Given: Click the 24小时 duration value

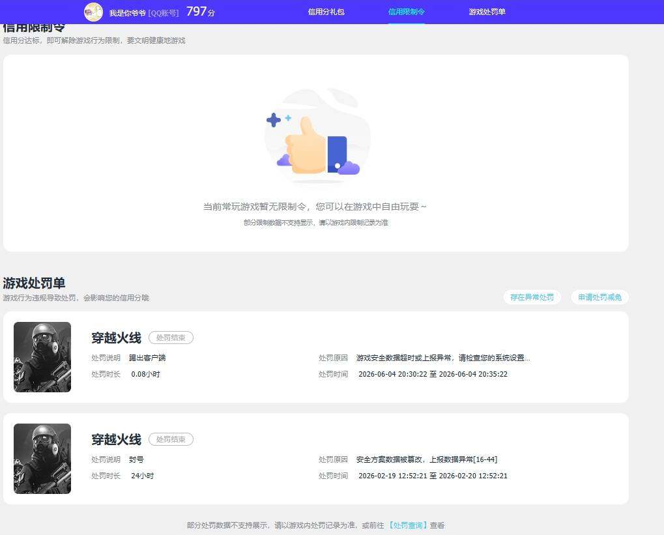Looking at the screenshot, I should coord(142,476).
